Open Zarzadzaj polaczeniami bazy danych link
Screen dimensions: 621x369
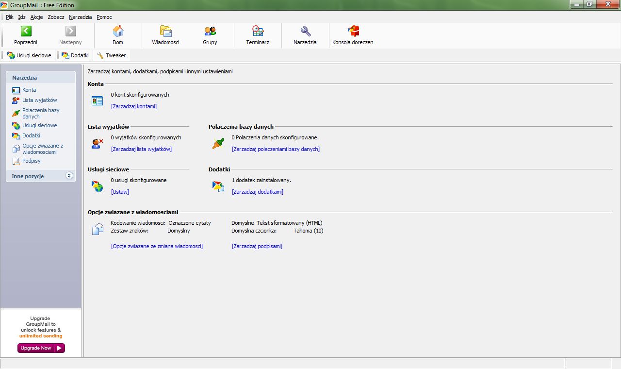(276, 149)
